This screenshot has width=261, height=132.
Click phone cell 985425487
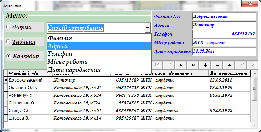click(x=125, y=118)
